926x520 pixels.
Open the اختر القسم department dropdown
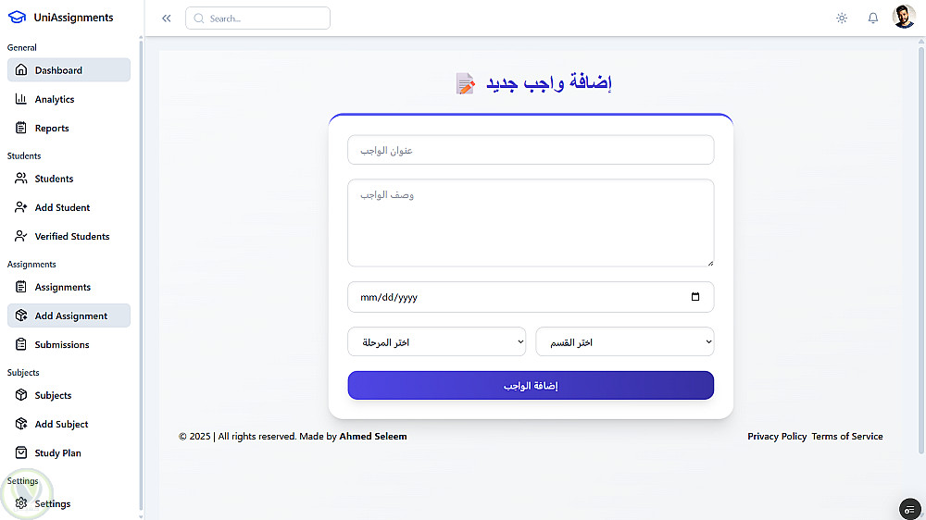(624, 342)
